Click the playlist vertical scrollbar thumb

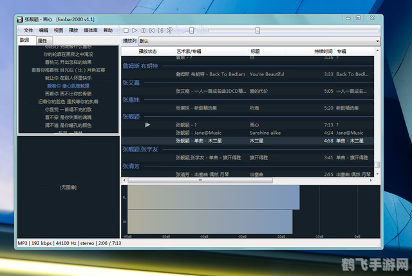[377, 164]
